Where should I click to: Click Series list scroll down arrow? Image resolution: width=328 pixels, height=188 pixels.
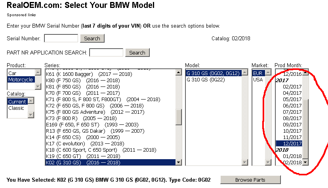[x=178, y=162]
